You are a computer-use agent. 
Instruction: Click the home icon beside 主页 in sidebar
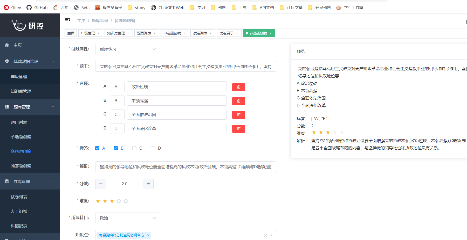click(7, 45)
